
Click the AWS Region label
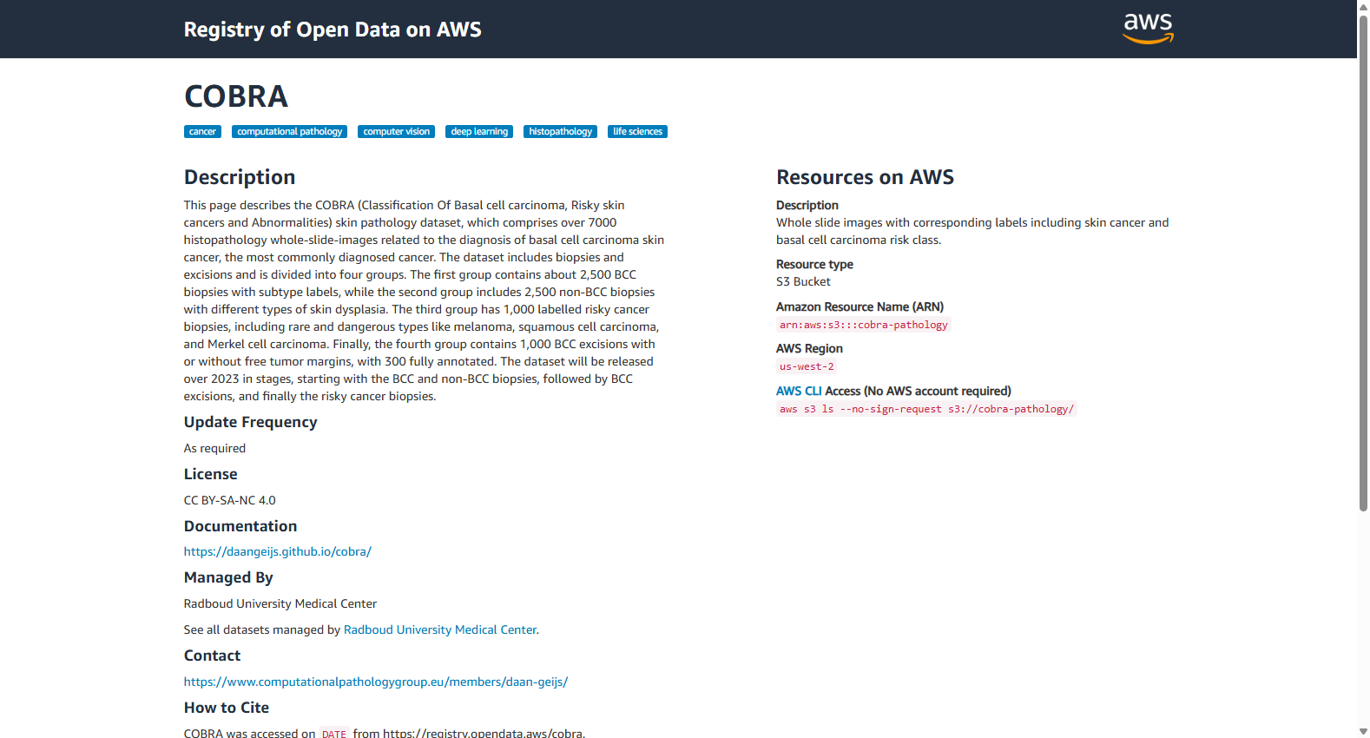pos(809,348)
